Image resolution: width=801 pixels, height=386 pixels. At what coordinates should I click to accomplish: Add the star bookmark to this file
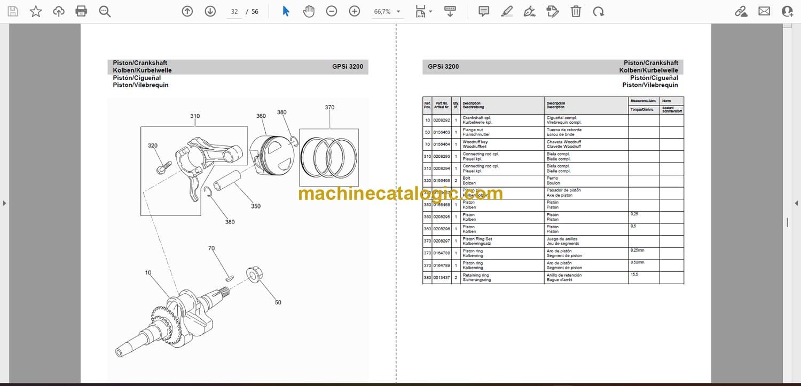[x=36, y=11]
